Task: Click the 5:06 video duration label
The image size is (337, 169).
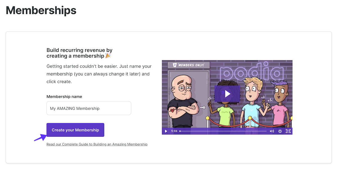Action: pyautogui.click(x=174, y=131)
